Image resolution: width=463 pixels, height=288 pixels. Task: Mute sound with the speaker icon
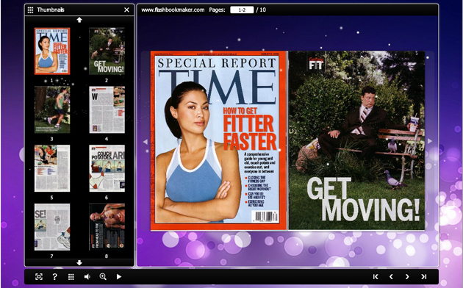[87, 276]
